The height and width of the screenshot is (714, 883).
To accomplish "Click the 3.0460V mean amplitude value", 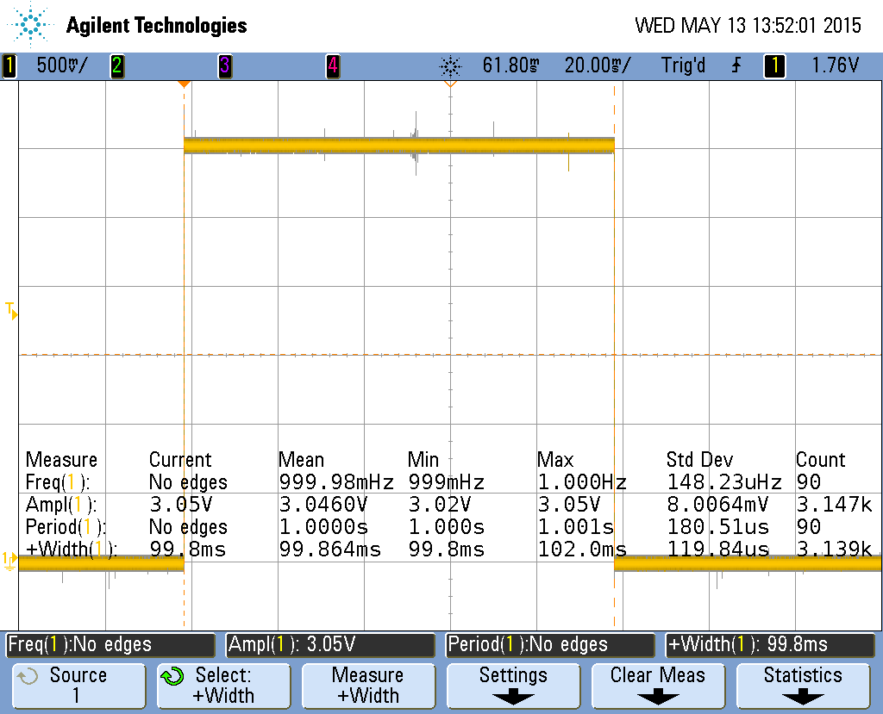I will (x=323, y=505).
